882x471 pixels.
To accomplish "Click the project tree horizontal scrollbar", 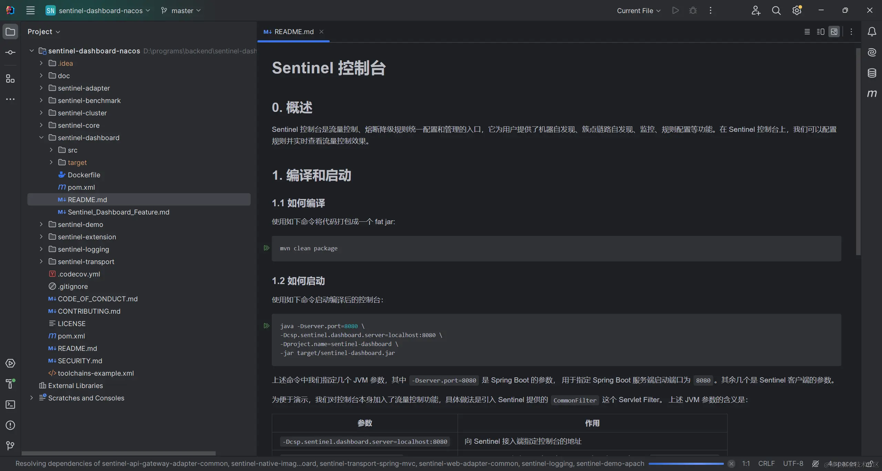I will [119, 453].
